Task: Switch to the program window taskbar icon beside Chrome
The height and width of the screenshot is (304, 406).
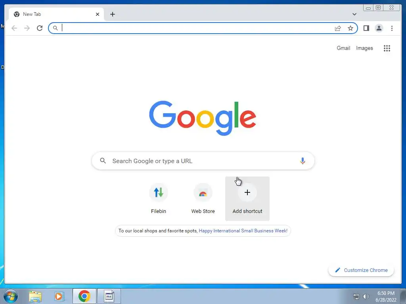Action: [109, 296]
